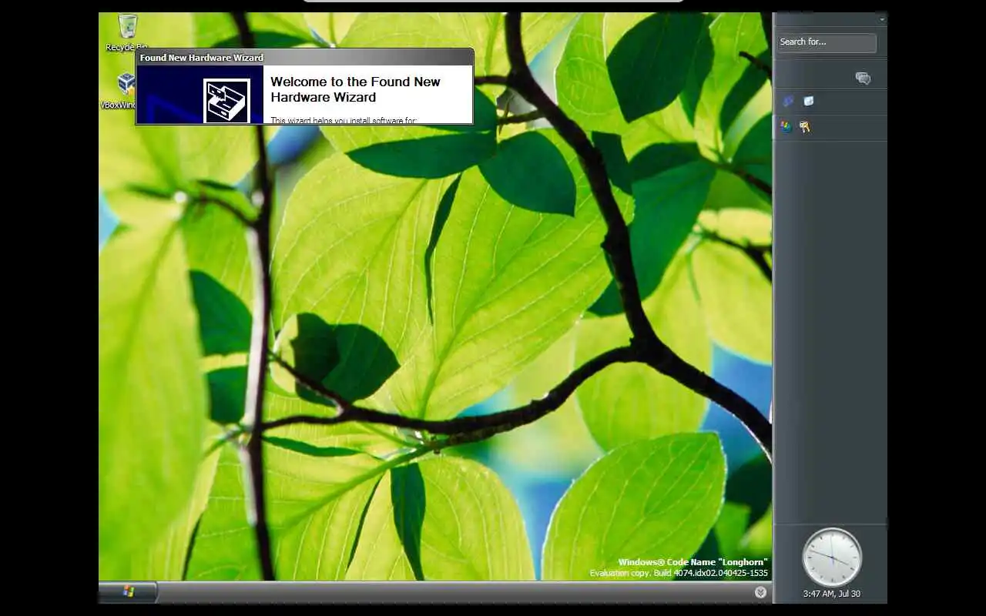Launch the blue globe quick launch icon
Image resolution: width=986 pixels, height=616 pixels.
coord(787,101)
